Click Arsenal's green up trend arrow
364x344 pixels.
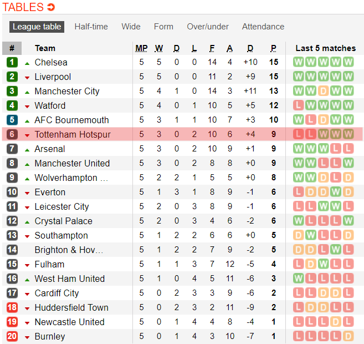pos(27,149)
